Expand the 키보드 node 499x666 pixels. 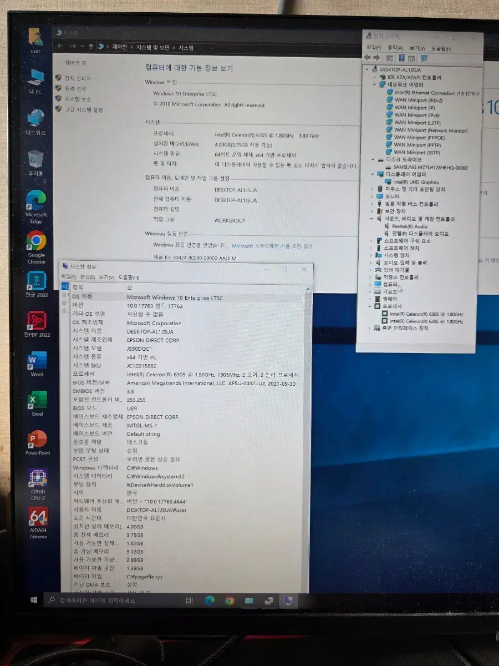point(370,291)
